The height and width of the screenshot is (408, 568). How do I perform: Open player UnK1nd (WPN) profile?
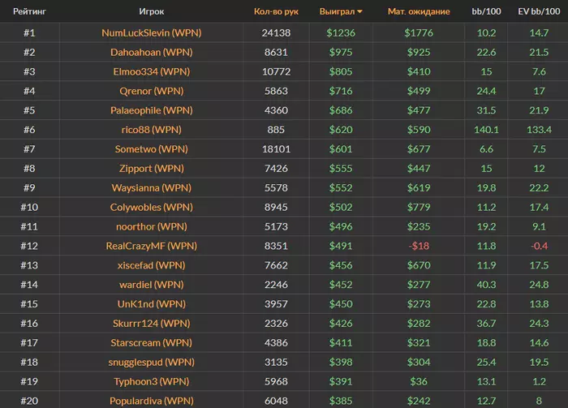pyautogui.click(x=152, y=304)
